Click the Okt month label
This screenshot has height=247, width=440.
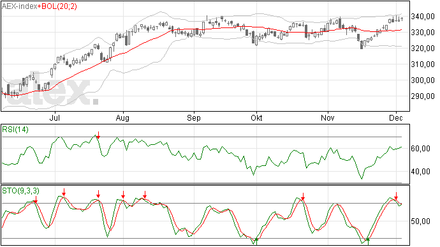click(x=256, y=117)
